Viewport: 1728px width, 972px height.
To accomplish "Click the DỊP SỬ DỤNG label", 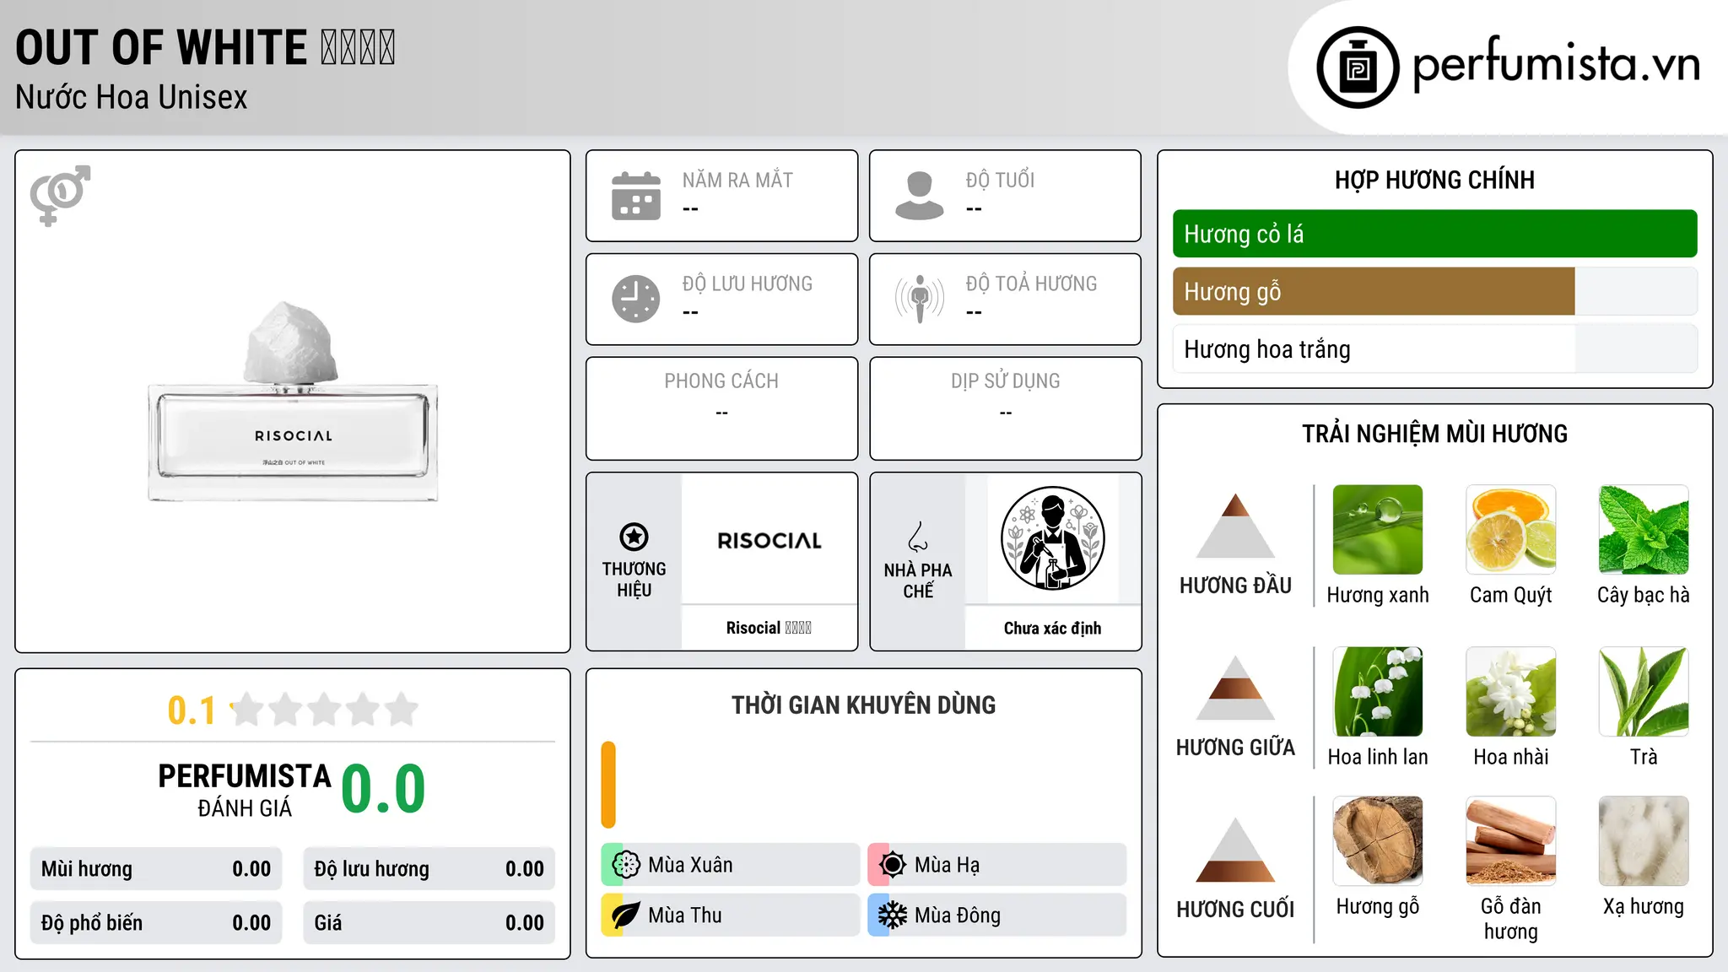I will pos(1006,381).
